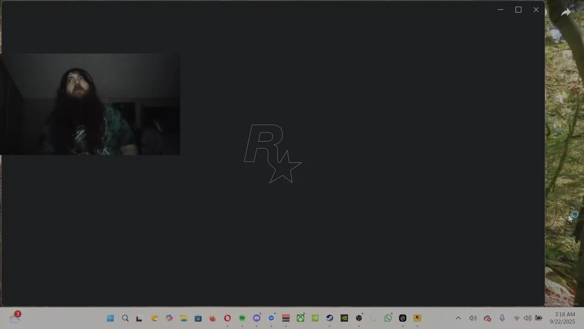Open Discord from the taskbar

(256, 318)
